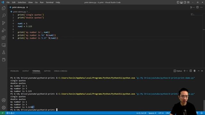Screen dimensions: 205x115
Task: Click line 5 num2 = 3.123 code
Action: (x=25, y=26)
